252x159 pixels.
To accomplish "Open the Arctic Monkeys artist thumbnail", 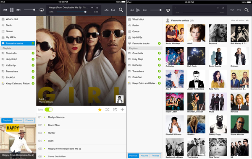I will pos(175,33).
